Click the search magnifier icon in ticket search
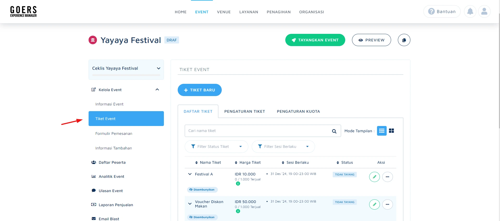Screen dimensions: 500x221 click(x=334, y=131)
